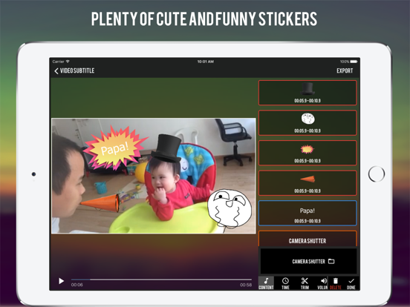Click the 00:58 duration label

coord(246,285)
